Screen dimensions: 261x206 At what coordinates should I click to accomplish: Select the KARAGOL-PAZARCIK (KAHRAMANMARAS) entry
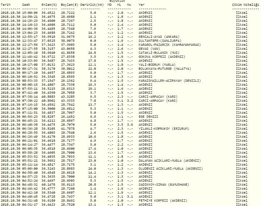169,45
